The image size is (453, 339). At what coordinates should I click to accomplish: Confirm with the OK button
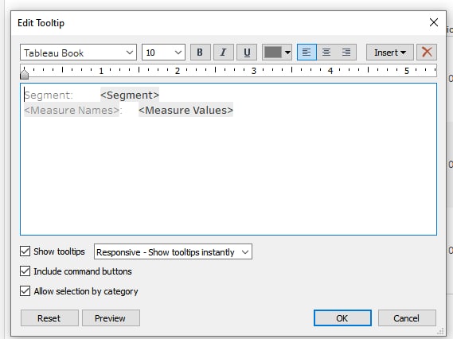pyautogui.click(x=342, y=318)
